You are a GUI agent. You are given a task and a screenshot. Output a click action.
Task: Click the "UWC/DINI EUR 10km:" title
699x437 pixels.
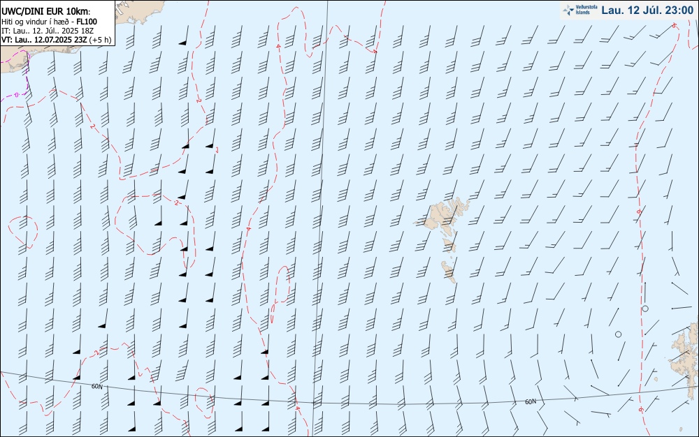coord(45,12)
